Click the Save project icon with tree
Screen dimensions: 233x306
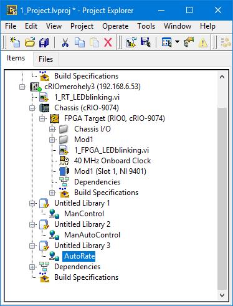[145, 42]
